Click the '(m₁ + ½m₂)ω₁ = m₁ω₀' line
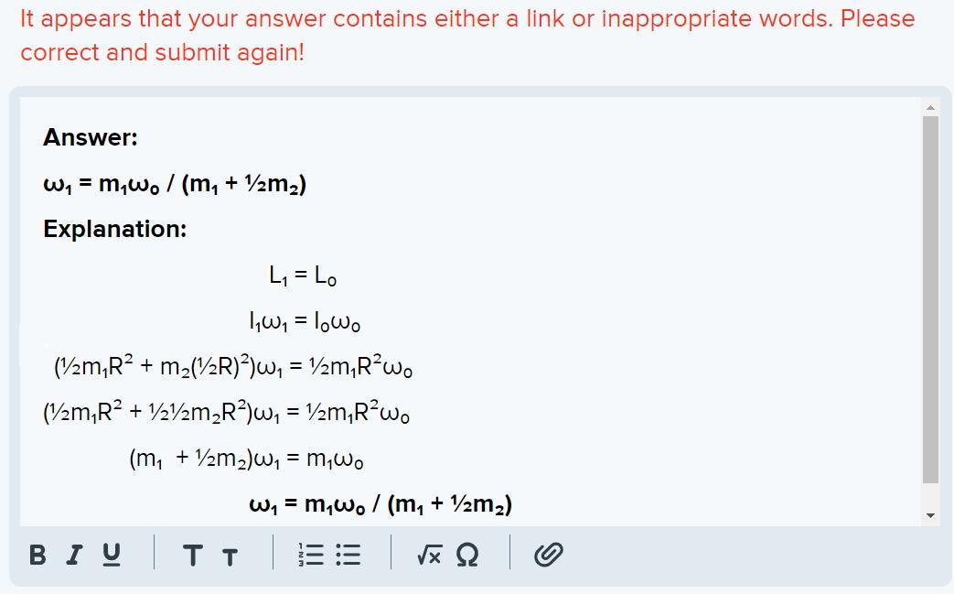 247,459
